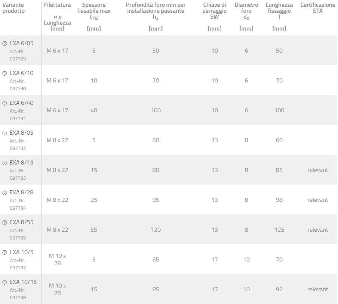The image size is (338, 304).
Task: Open the EXA 8/28 product link
Action: (21, 192)
